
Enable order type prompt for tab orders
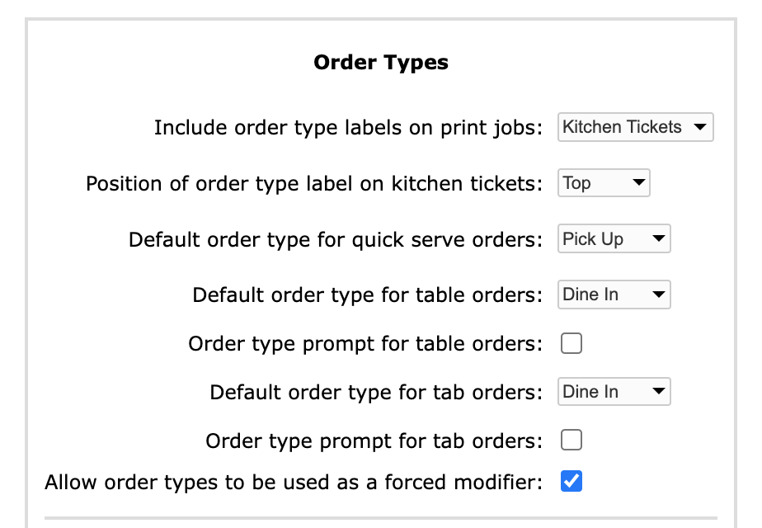570,441
